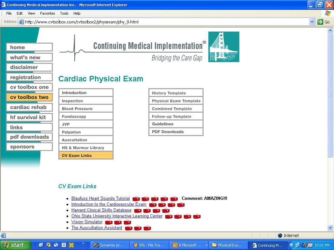Expand the Quick Launch overflow chevron
334x250 pixels.
[x=83, y=243]
